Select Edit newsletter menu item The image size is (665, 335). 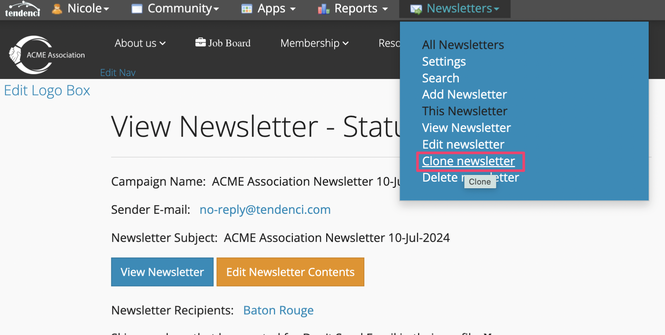[x=463, y=145]
